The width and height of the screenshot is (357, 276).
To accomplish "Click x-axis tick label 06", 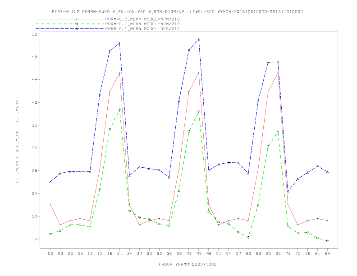I will pos(70,253).
